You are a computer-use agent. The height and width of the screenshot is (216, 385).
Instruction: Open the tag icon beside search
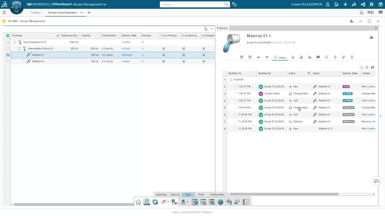235,4
